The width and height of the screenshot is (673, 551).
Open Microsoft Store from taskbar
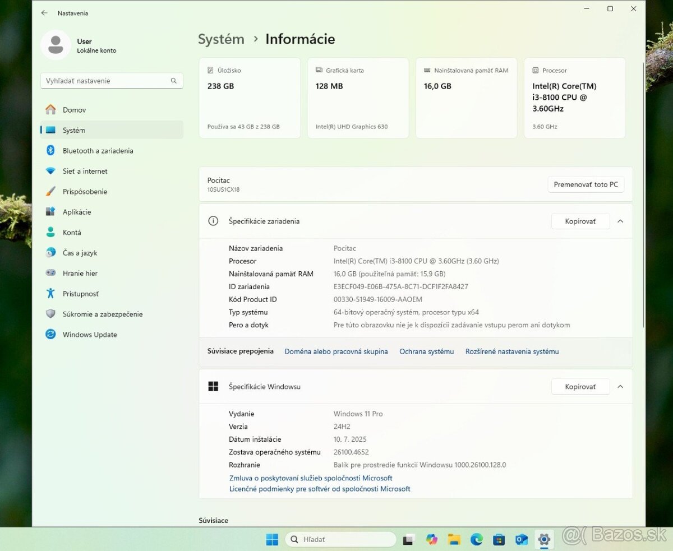click(x=499, y=540)
